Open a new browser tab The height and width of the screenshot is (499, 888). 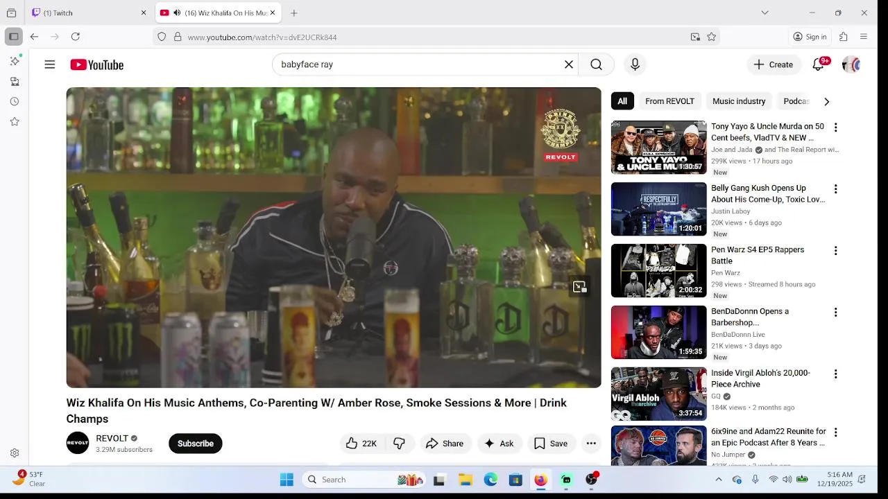(x=294, y=12)
